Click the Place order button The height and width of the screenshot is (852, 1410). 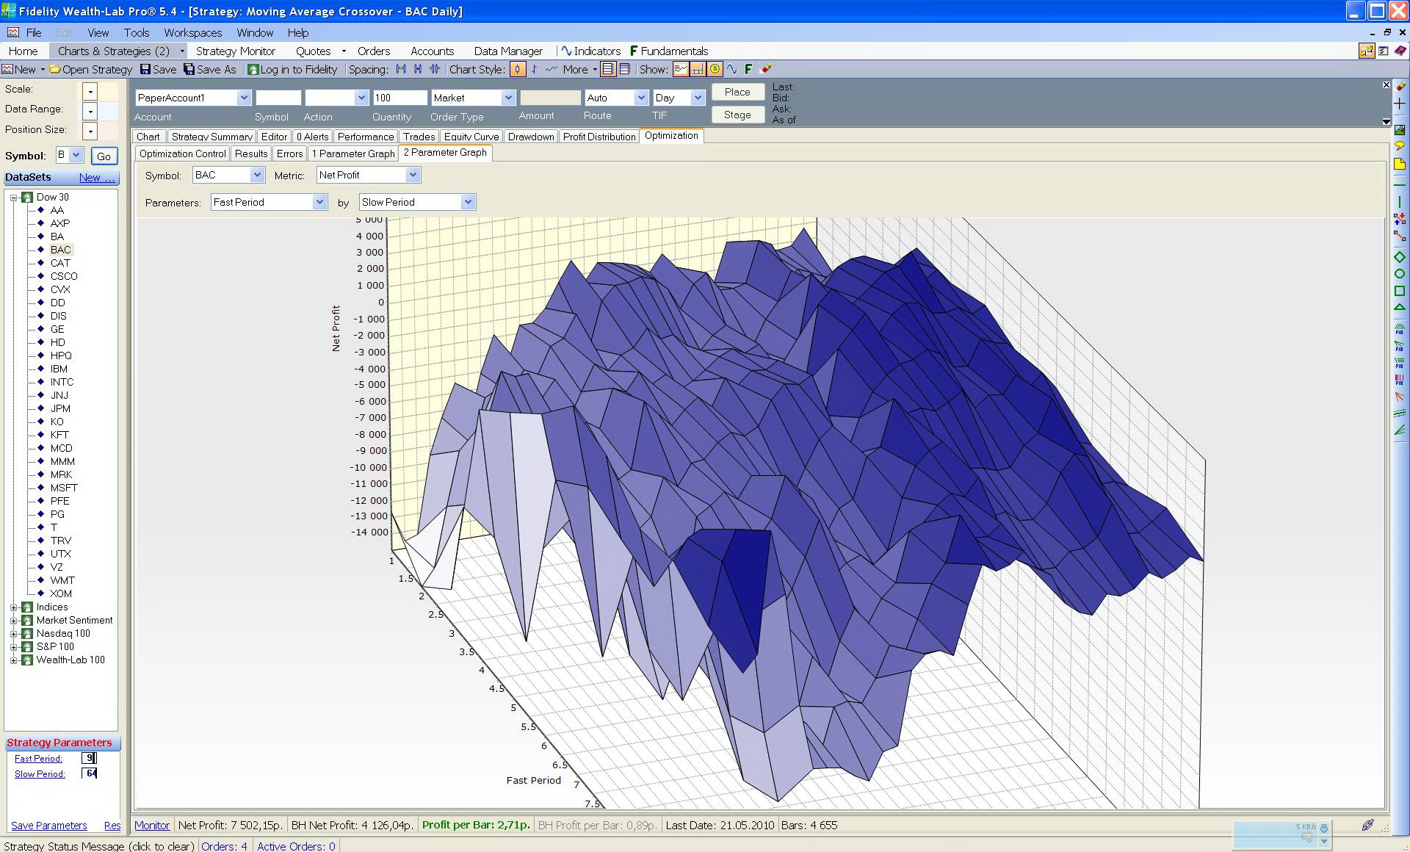tap(737, 92)
